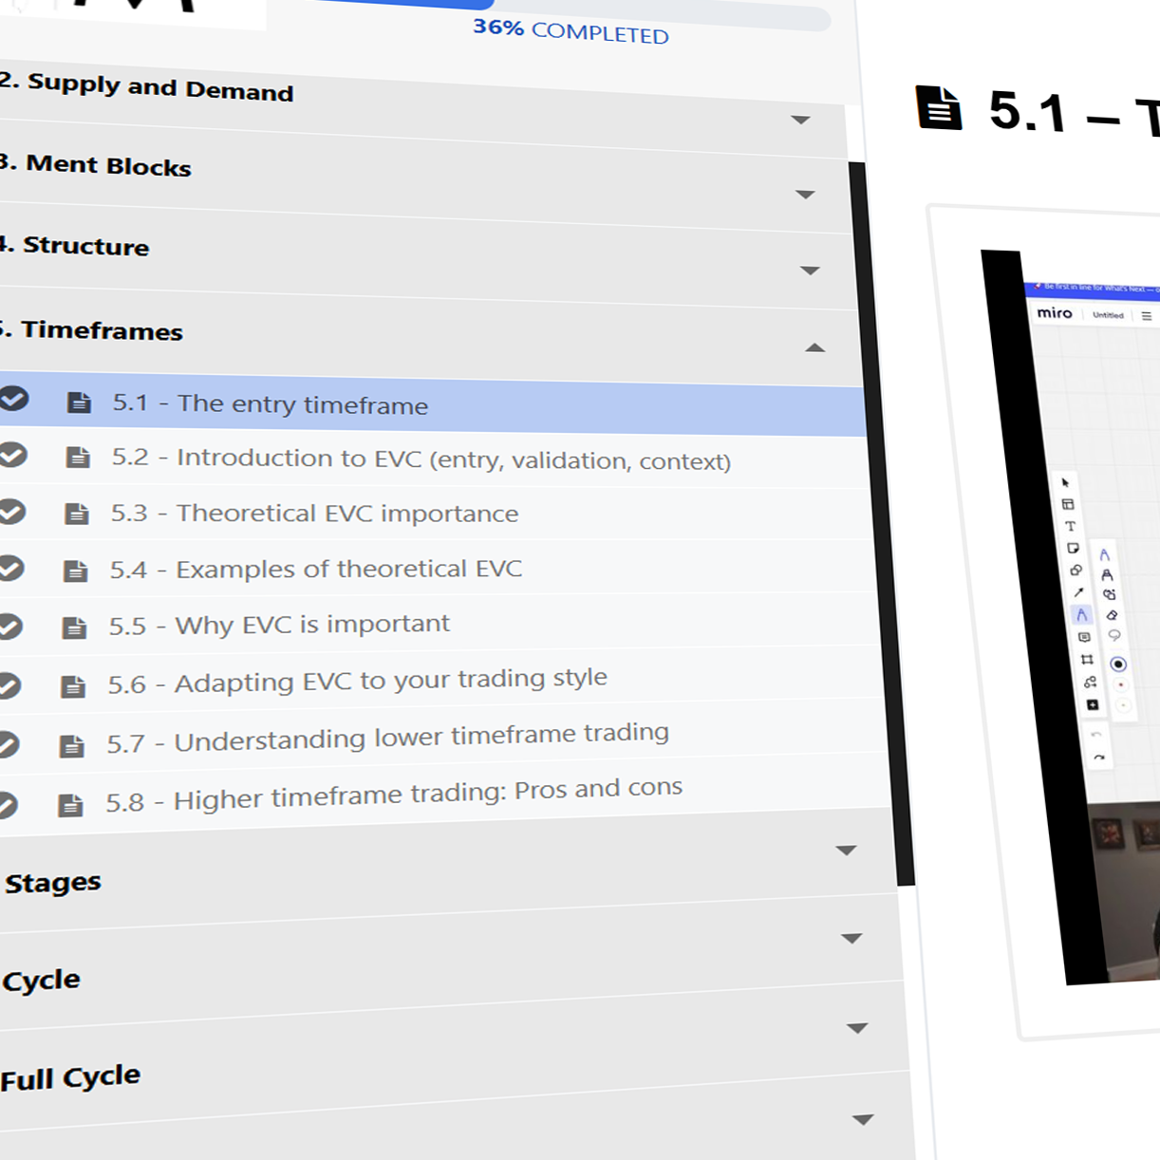The width and height of the screenshot is (1160, 1160).
Task: Expand the Full Cycle section
Action: (856, 1029)
